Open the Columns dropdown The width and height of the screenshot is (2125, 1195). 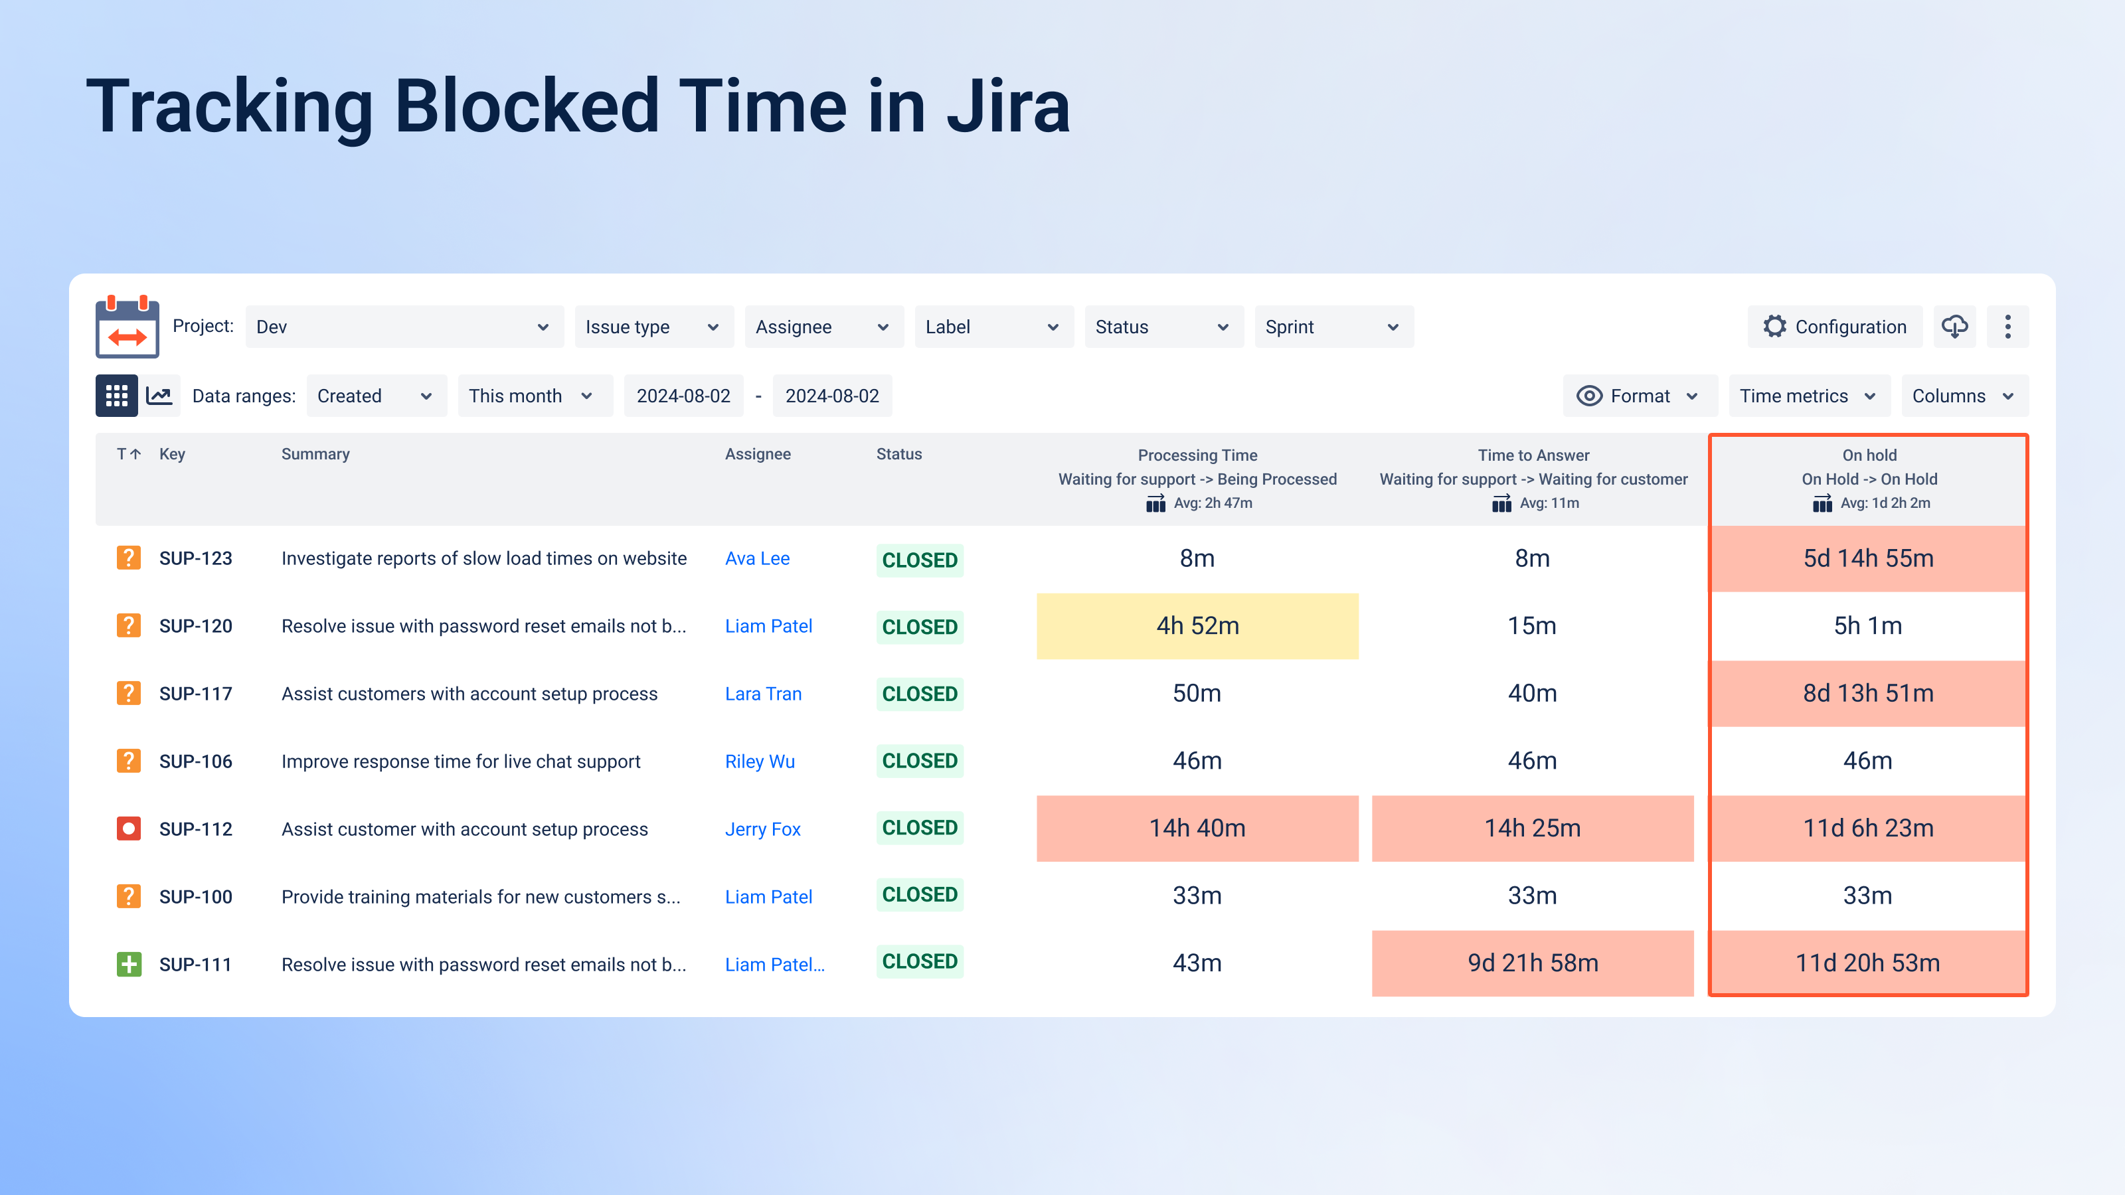(1964, 395)
